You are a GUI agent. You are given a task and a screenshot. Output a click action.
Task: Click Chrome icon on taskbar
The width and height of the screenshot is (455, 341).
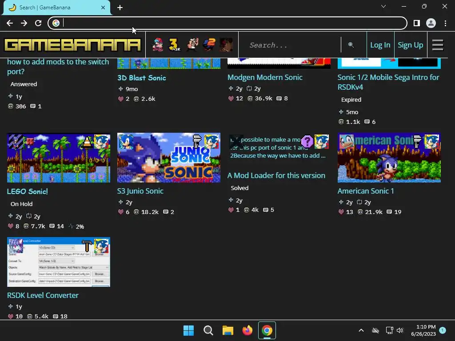pyautogui.click(x=267, y=330)
